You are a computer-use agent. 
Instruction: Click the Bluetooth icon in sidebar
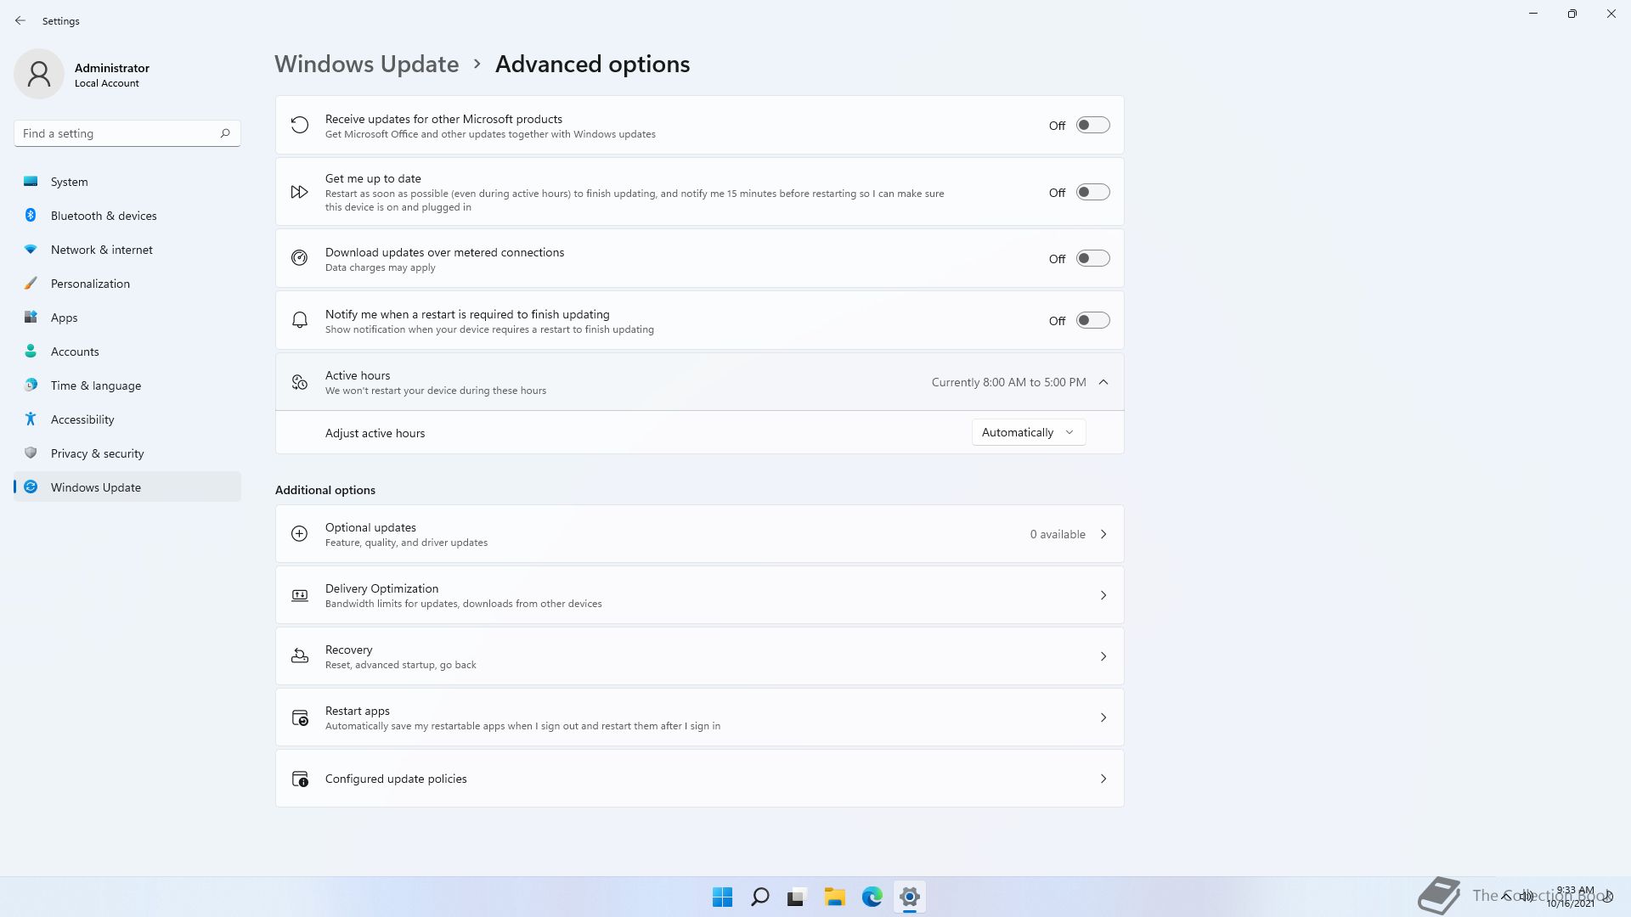point(31,215)
